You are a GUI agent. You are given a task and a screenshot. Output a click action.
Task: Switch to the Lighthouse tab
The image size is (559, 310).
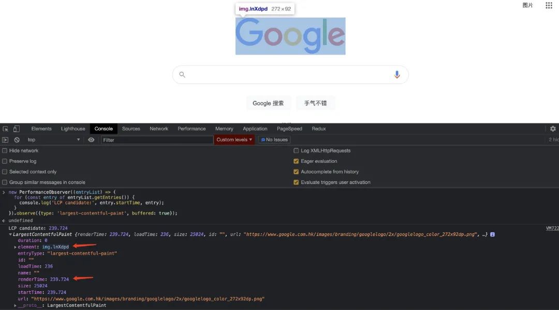point(73,129)
